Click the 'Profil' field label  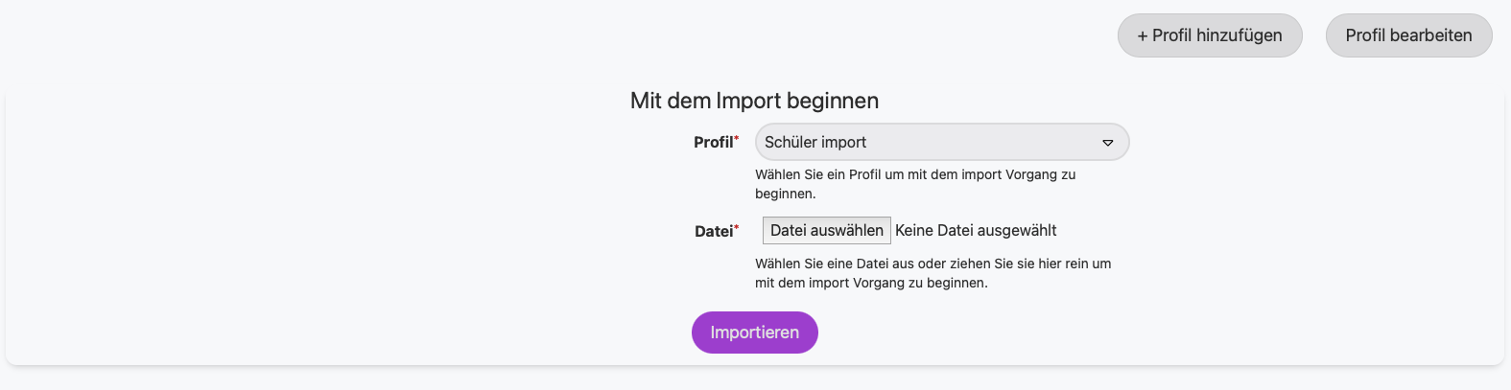click(713, 142)
